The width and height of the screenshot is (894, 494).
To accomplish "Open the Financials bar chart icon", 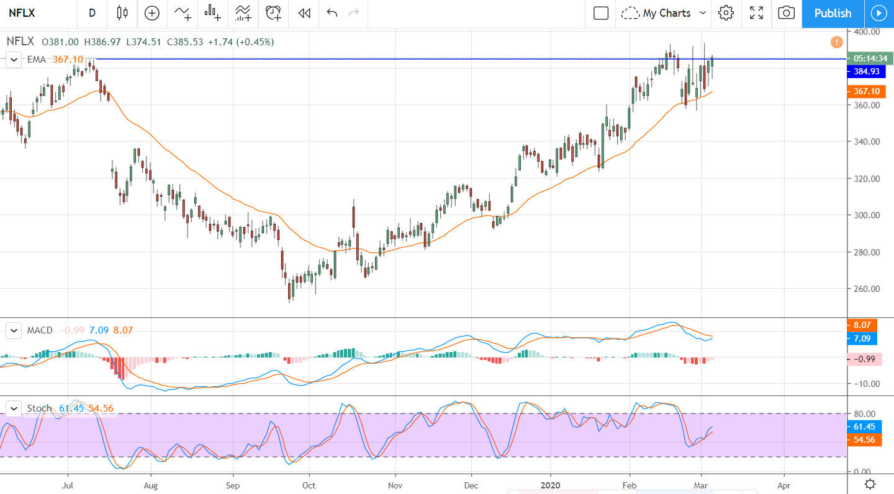I will click(x=213, y=13).
